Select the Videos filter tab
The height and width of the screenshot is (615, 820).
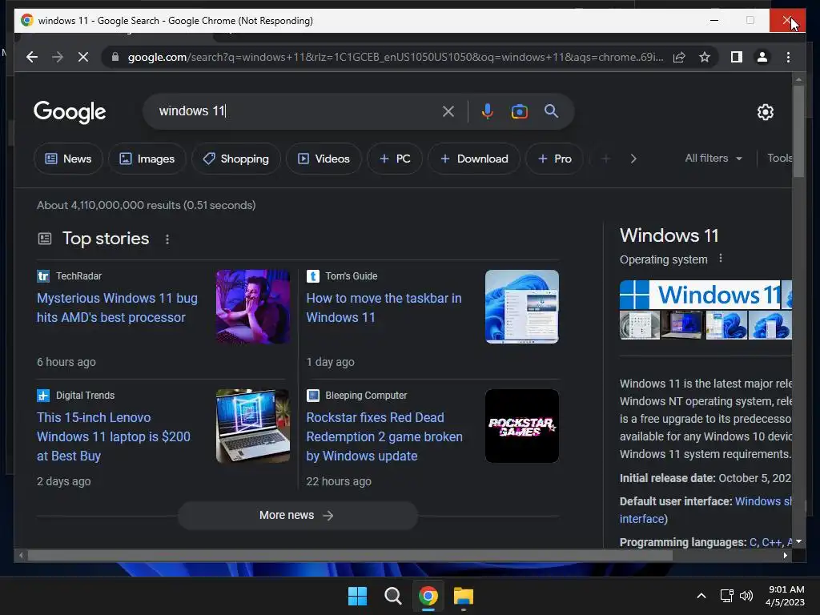[x=324, y=159]
